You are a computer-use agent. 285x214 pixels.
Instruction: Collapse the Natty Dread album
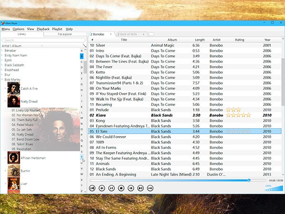click(6, 101)
